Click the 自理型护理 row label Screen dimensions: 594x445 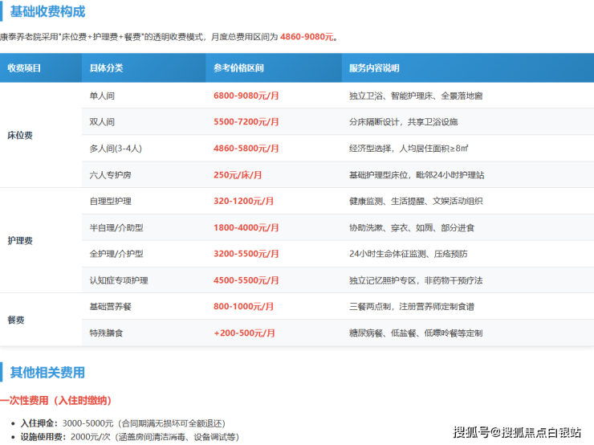point(110,202)
